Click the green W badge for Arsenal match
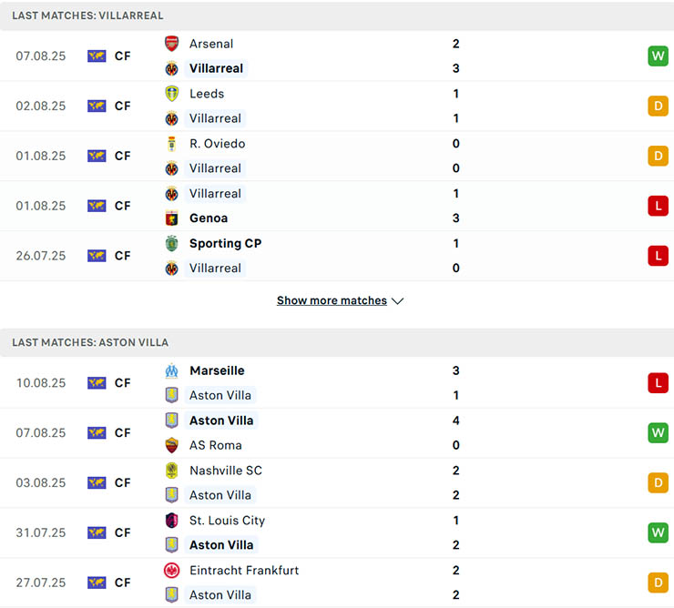Image resolution: width=674 pixels, height=608 pixels. (x=658, y=56)
